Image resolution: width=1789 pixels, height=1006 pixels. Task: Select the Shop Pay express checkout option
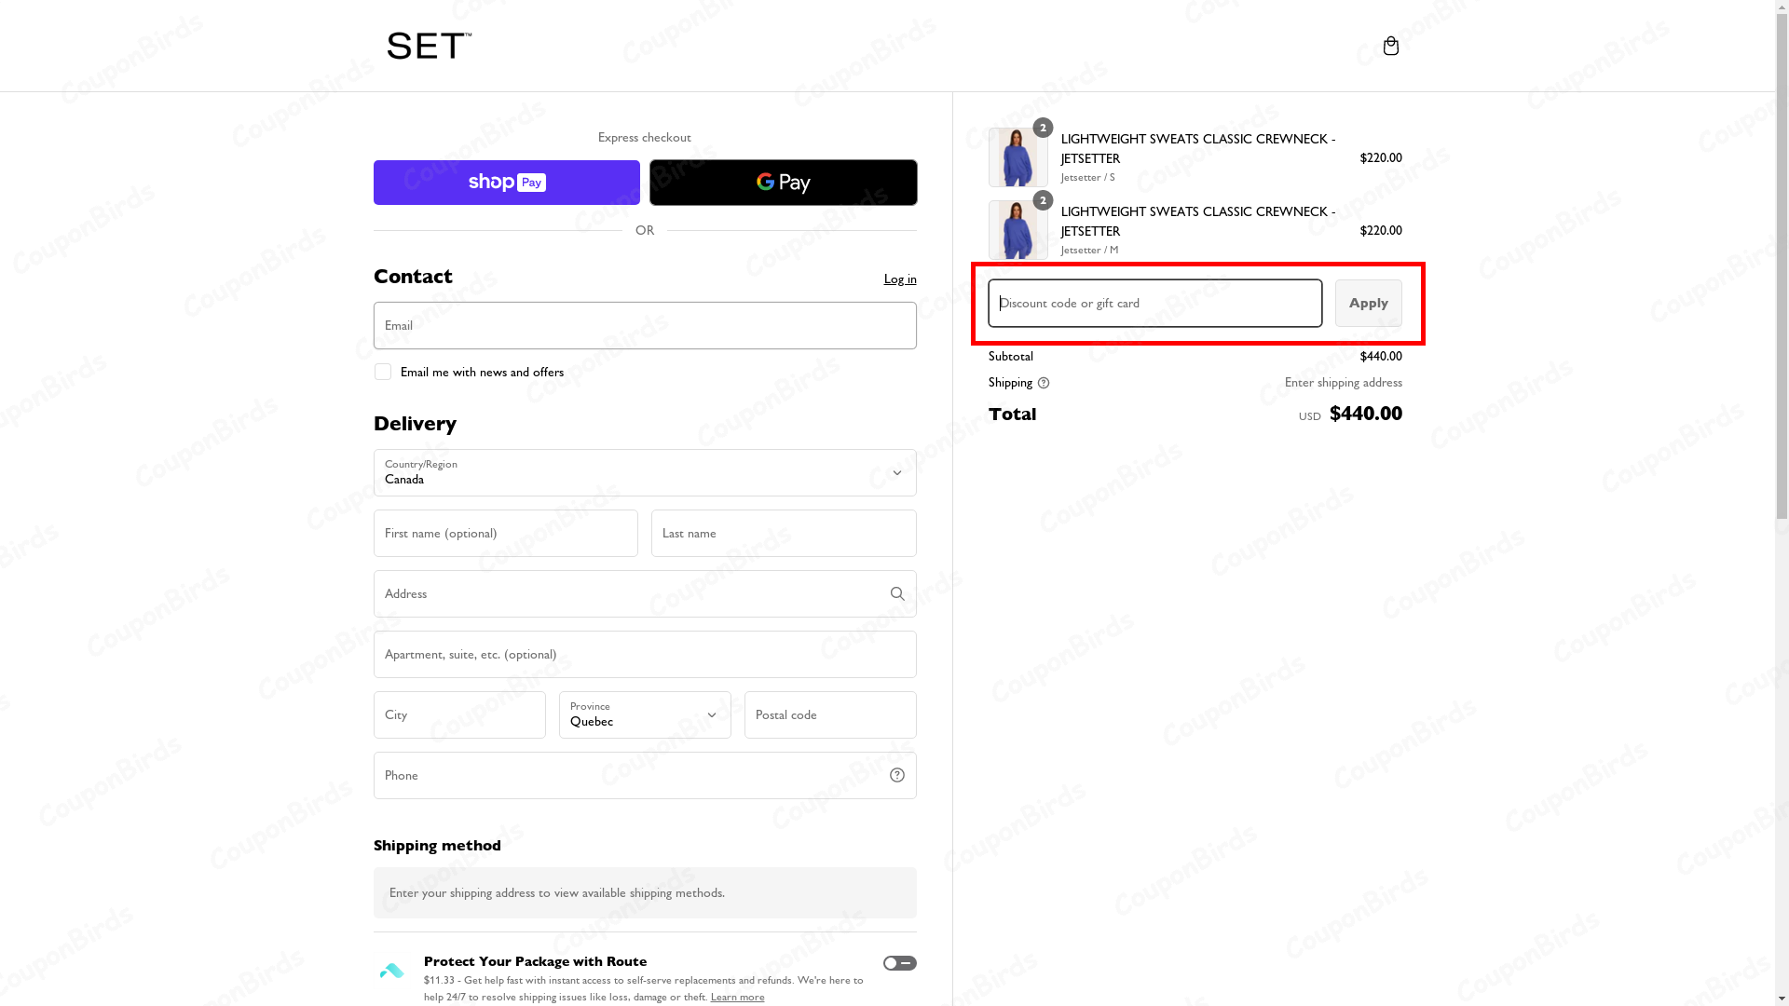[506, 182]
